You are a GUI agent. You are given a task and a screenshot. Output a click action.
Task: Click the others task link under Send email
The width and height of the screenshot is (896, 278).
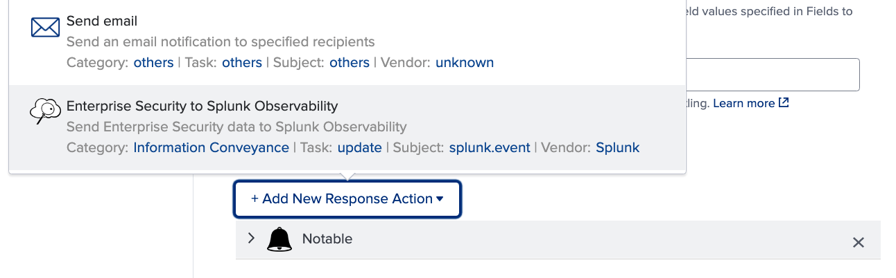242,62
